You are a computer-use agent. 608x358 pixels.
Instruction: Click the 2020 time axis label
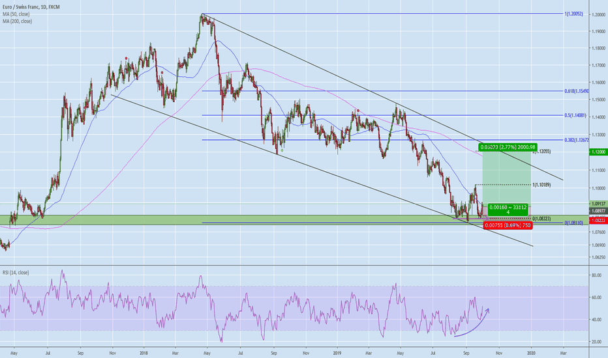[531, 353]
